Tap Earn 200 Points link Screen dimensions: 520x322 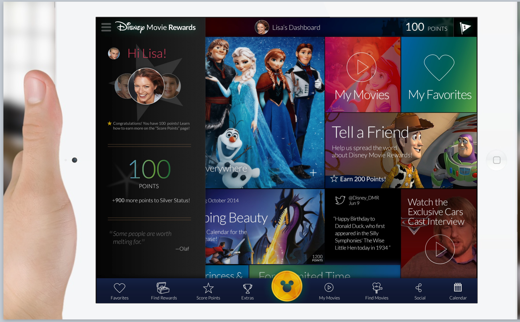click(x=363, y=179)
